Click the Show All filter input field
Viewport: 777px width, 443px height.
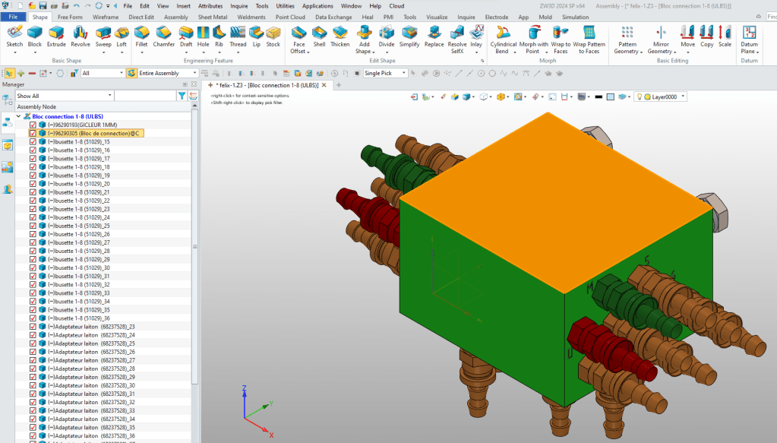click(64, 96)
